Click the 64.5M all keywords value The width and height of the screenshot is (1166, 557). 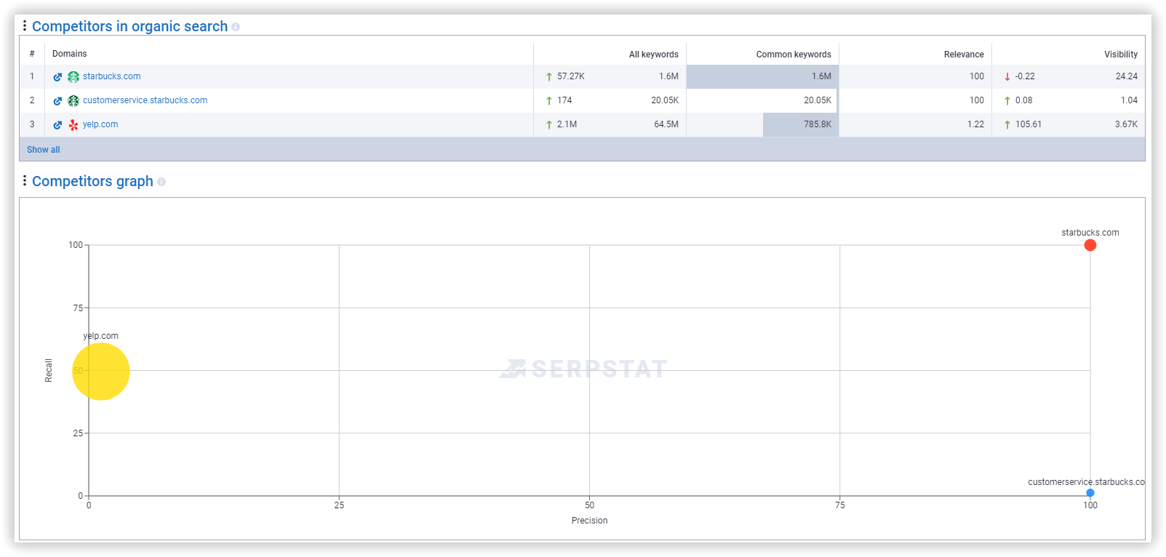click(x=666, y=124)
